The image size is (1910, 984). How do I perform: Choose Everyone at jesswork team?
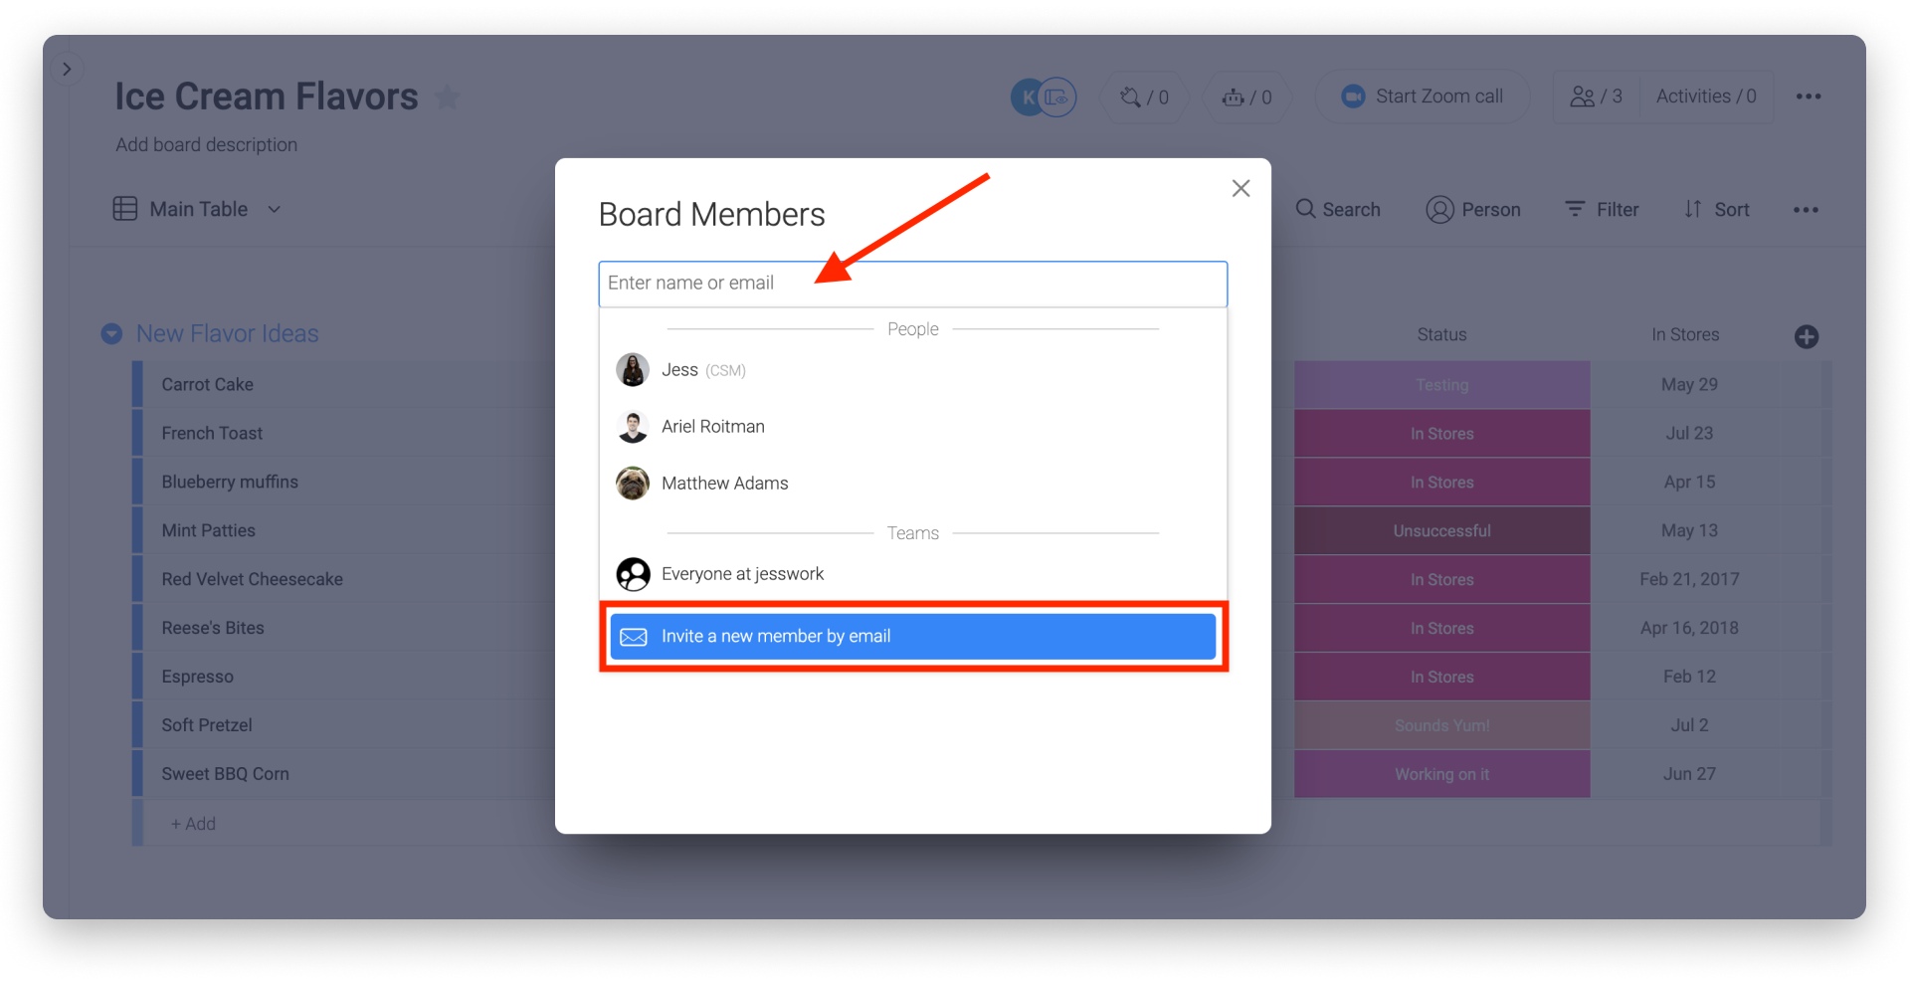912,574
